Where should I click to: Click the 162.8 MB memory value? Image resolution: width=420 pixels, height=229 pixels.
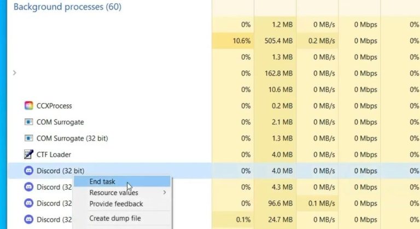[278, 73]
